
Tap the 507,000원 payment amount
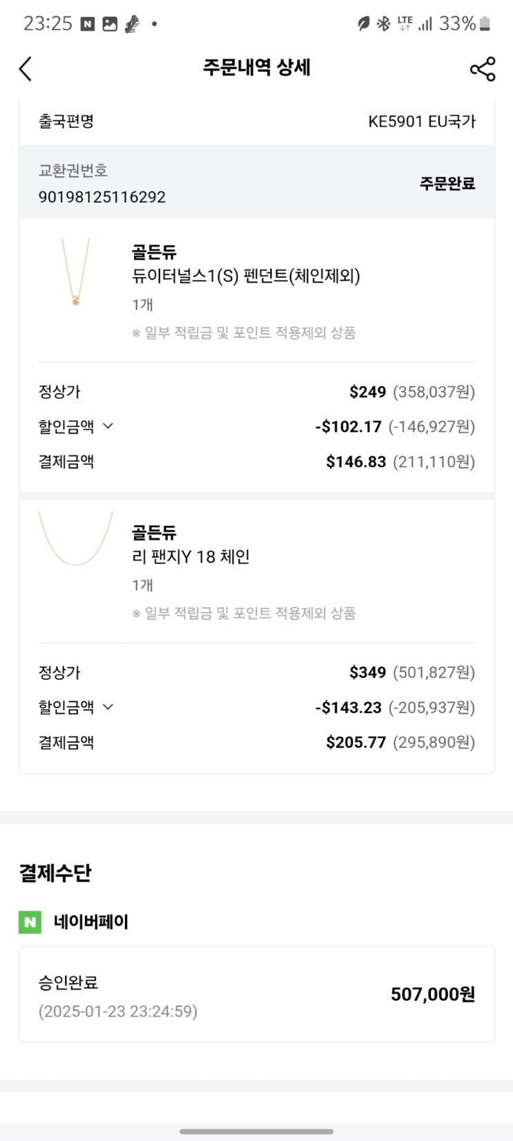coord(432,994)
